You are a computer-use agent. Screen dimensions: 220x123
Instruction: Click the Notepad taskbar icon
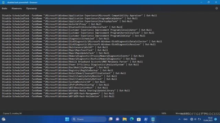(x=153, y=119)
